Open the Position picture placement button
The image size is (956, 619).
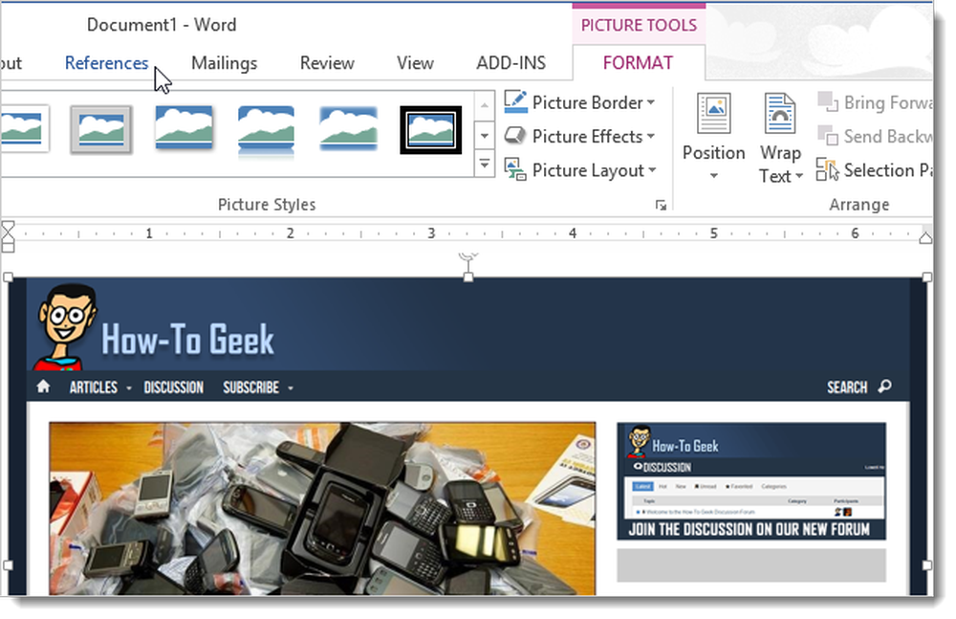click(x=713, y=138)
